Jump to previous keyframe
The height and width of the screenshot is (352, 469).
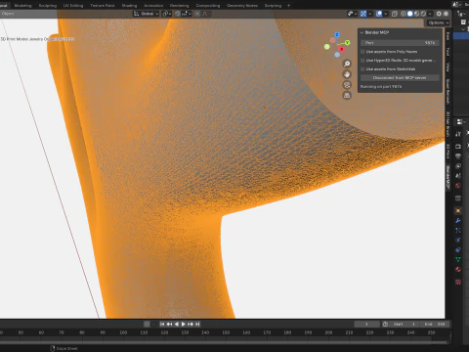click(x=169, y=324)
